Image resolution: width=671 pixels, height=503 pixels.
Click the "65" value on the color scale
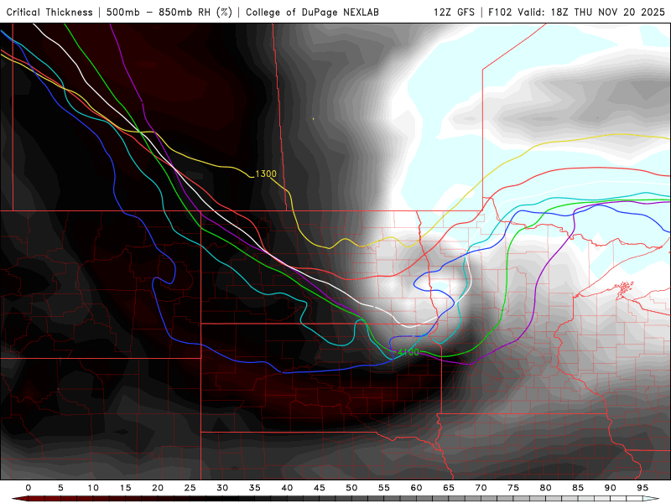tap(449, 488)
